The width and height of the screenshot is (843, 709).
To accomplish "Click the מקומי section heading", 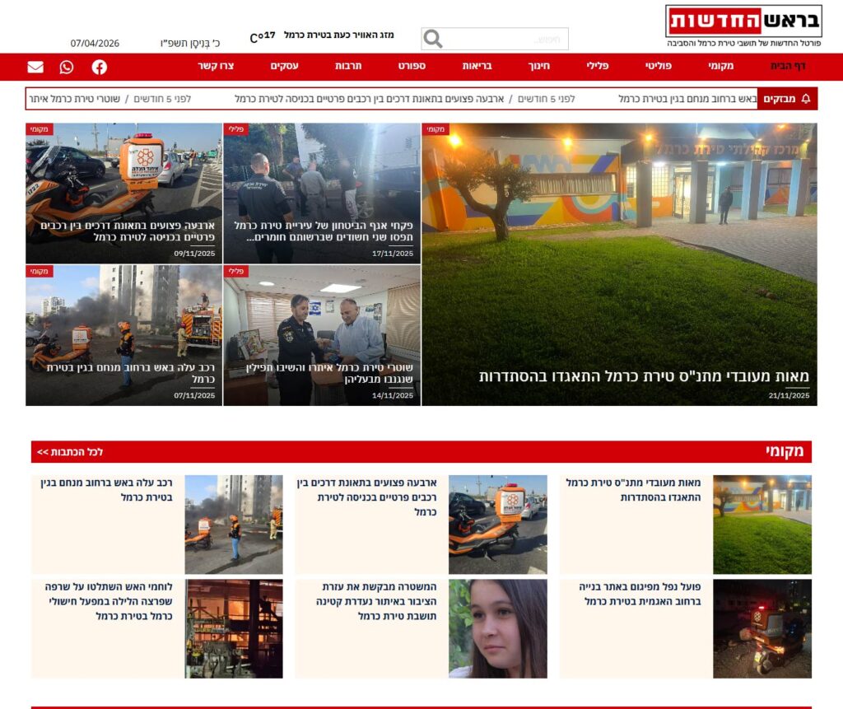I will tap(784, 451).
